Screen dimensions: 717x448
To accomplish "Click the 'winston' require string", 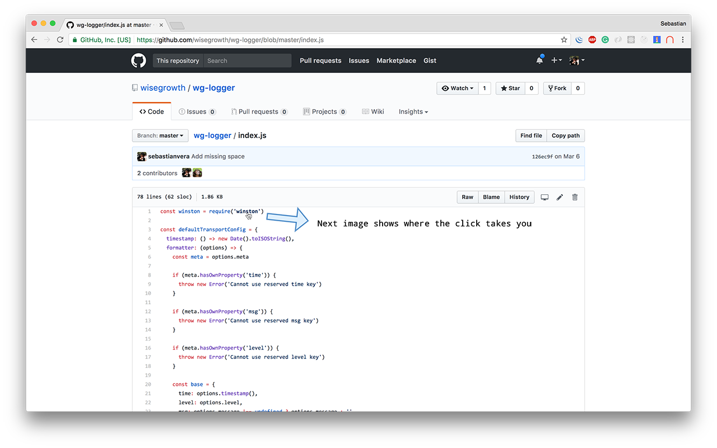I will (247, 211).
